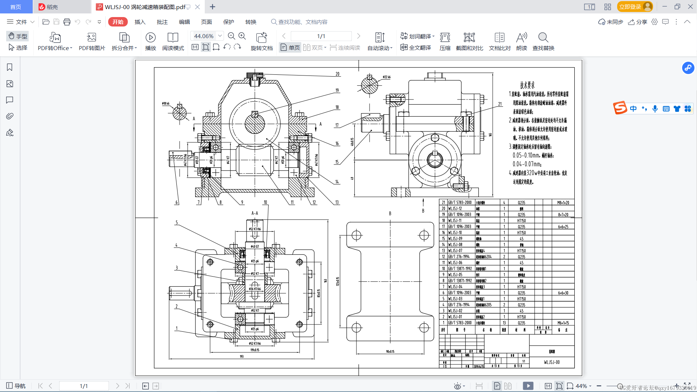Switch to the 插入 tab
Screen dimensions: 697x392
140,22
